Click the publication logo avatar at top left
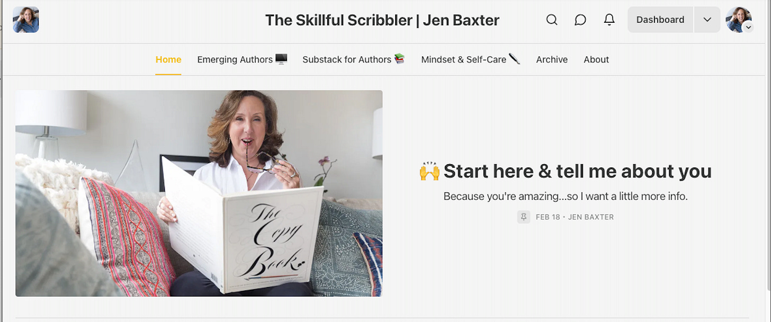This screenshot has height=322, width=771. (x=26, y=20)
